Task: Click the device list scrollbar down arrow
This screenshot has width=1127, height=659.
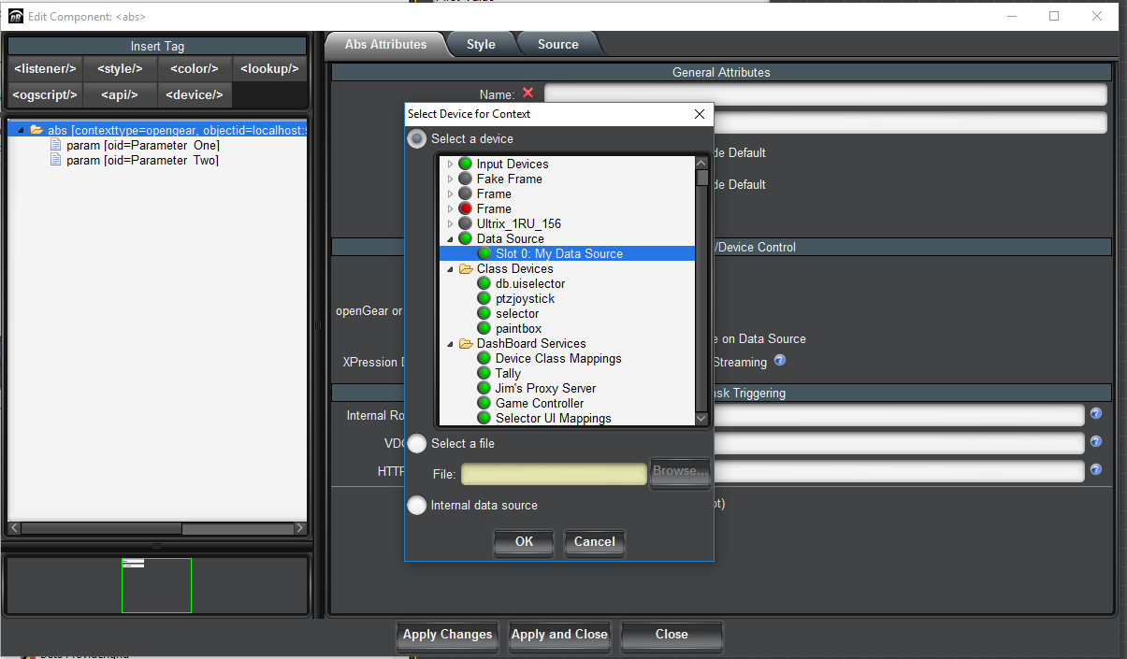Action: pos(702,419)
